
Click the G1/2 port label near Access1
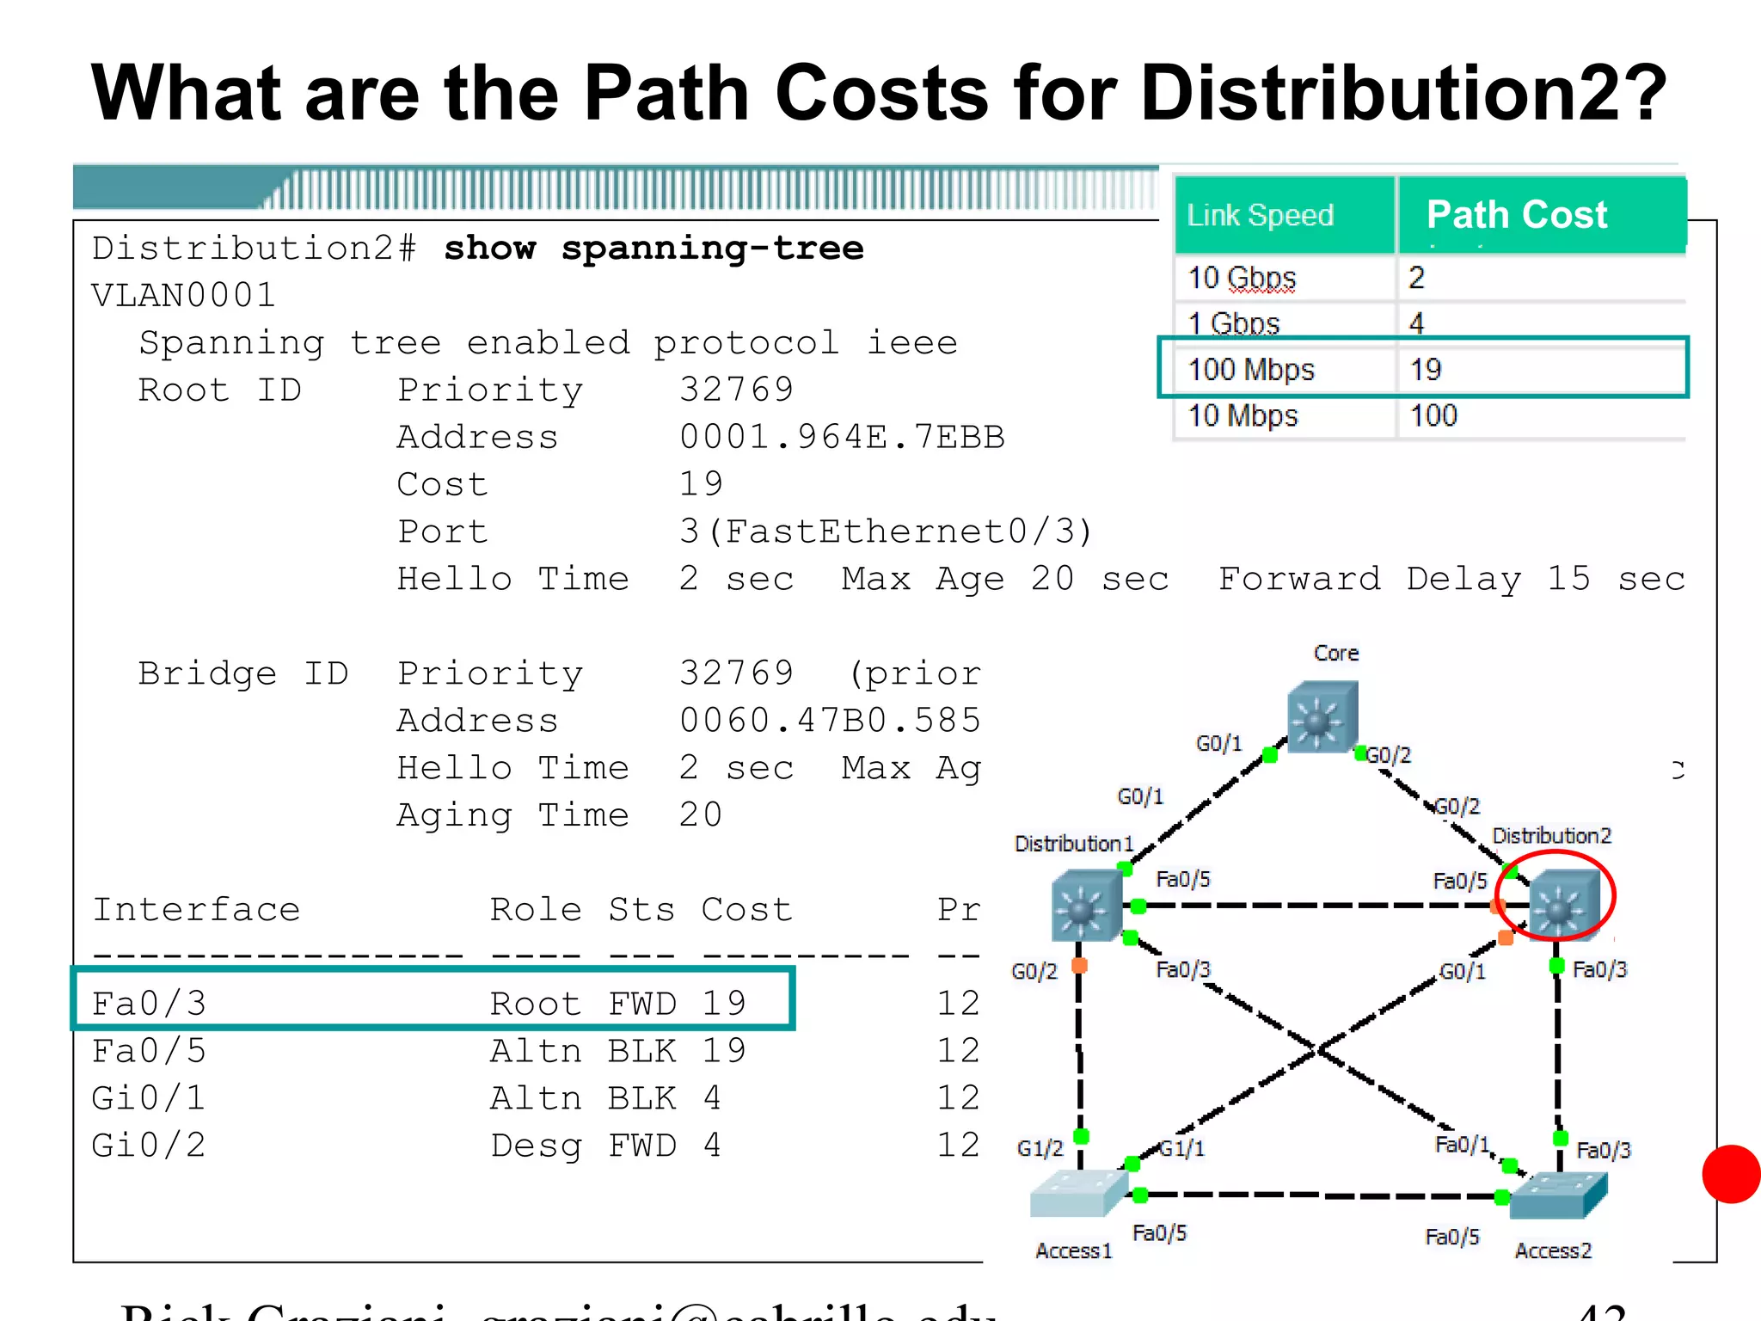click(1040, 1149)
